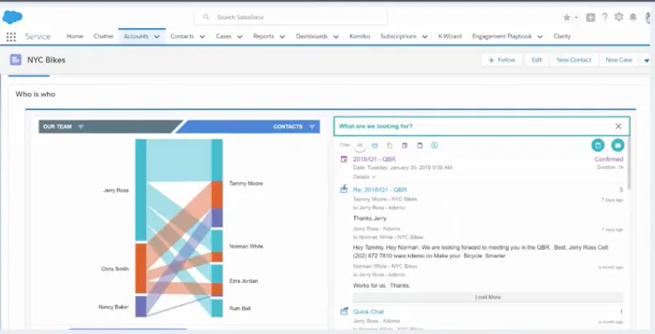Select the All activity filter
The height and width of the screenshot is (334, 655).
[x=359, y=145]
